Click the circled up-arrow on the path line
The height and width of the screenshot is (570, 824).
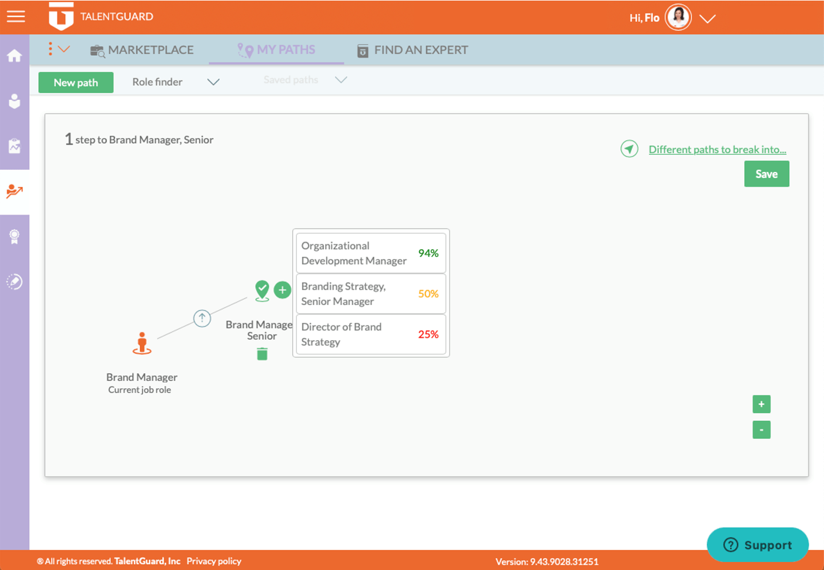click(202, 318)
